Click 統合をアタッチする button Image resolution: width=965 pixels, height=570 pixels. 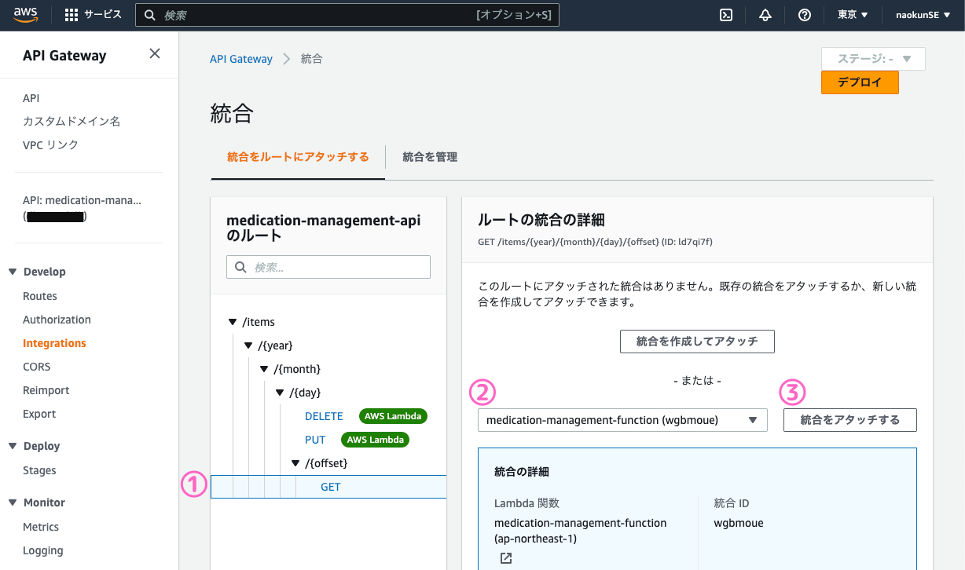click(850, 420)
